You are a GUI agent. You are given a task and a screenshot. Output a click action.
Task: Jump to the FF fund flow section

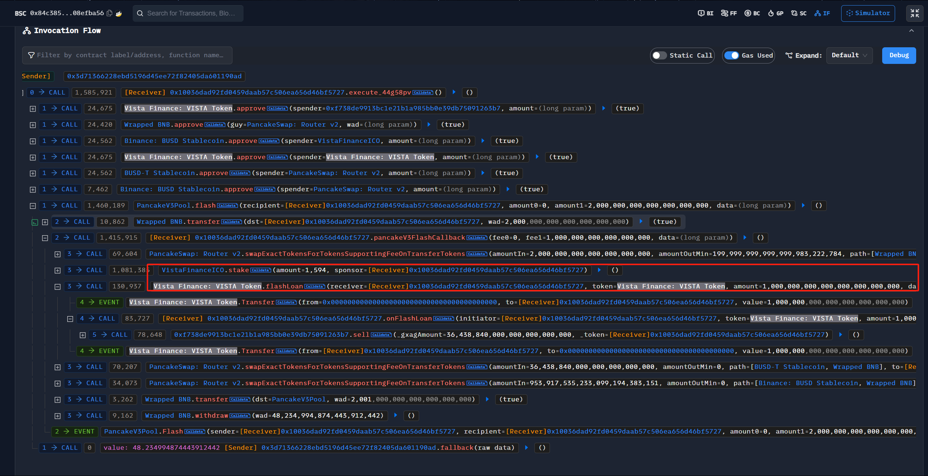(x=729, y=13)
